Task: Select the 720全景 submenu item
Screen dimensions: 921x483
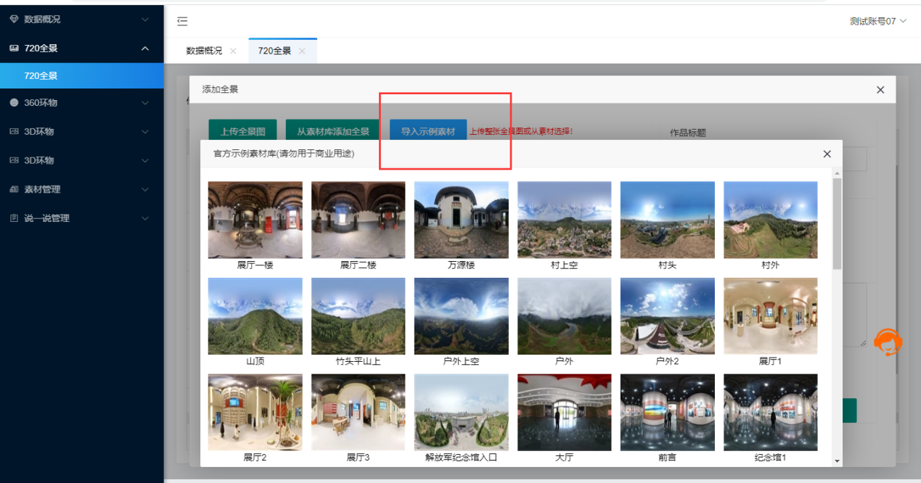Action: (41, 75)
